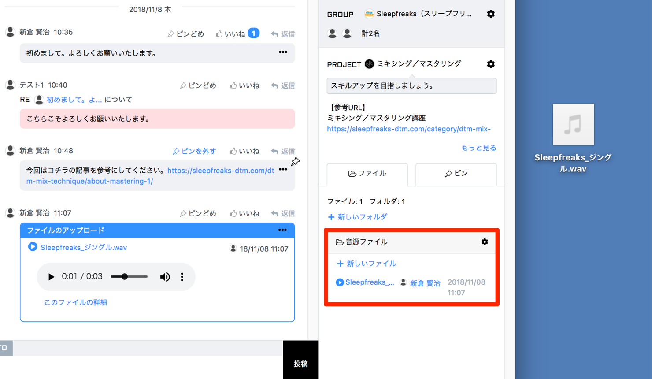Submit message with 投稿 button
The width and height of the screenshot is (652, 379).
tap(300, 360)
